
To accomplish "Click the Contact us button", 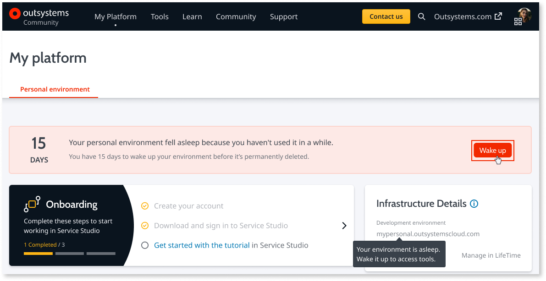I will click(x=386, y=16).
